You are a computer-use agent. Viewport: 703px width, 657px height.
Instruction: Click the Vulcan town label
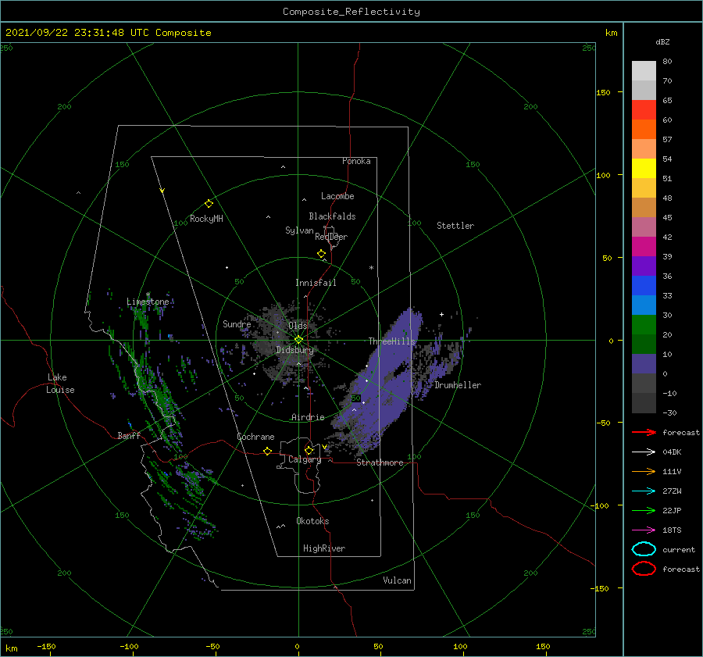pos(398,580)
